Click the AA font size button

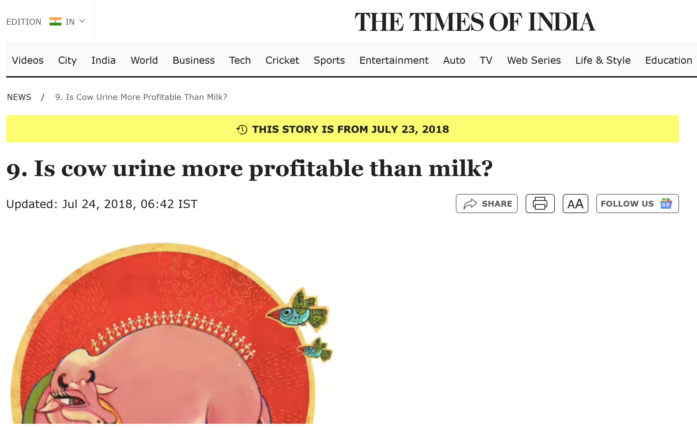tap(575, 203)
